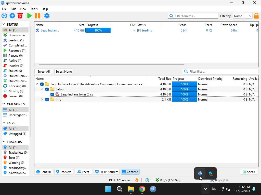Viewport: 261px width, 195px height.
Task: Switch to the Trackers tab
Action: click(64, 172)
